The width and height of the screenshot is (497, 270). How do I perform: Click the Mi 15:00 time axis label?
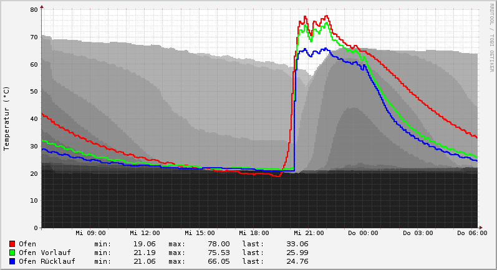tap(200, 233)
